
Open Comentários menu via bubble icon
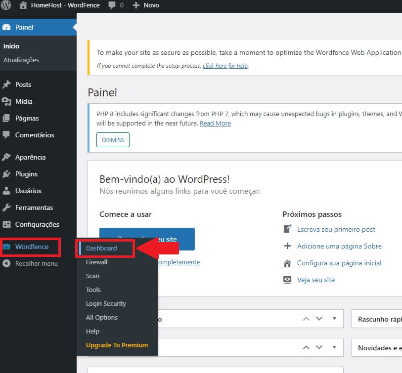pos(6,135)
